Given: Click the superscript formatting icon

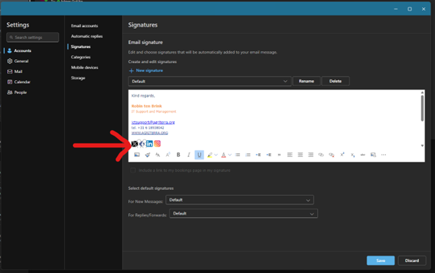Looking at the screenshot, I should click(342, 155).
